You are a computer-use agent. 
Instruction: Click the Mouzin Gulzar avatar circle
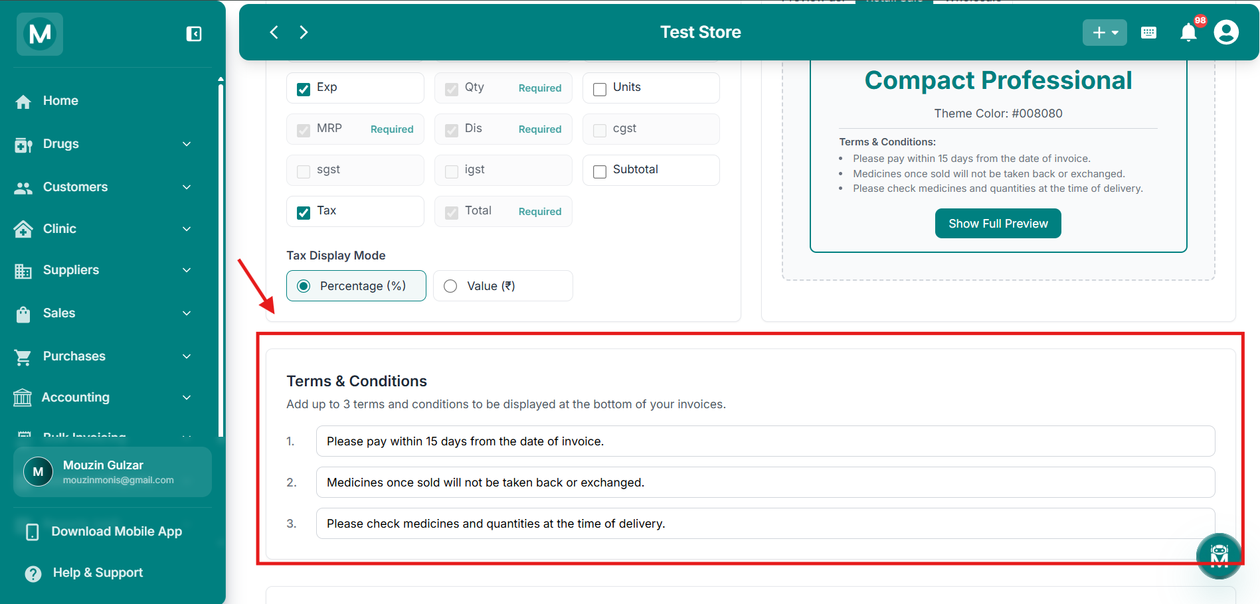pyautogui.click(x=38, y=472)
